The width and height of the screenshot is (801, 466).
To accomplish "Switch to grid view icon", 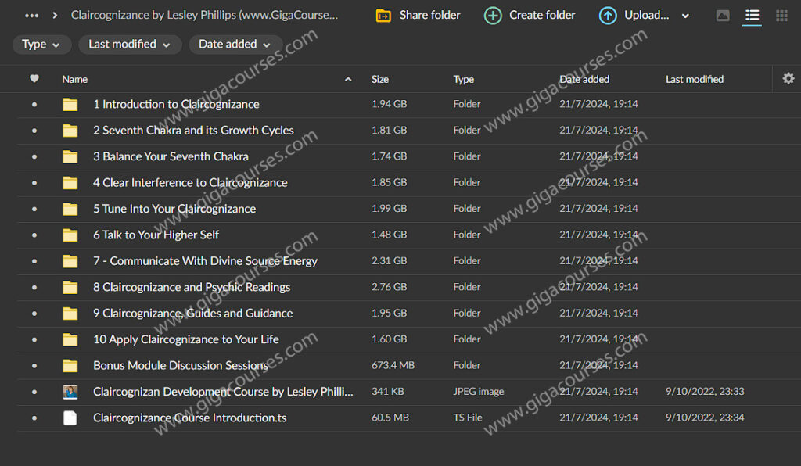I will pos(781,16).
